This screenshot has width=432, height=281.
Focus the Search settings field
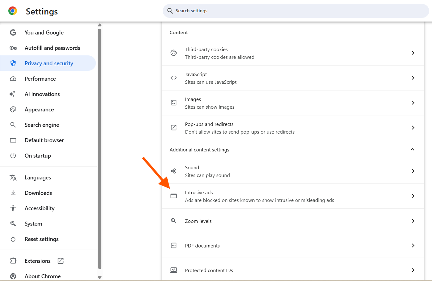296,11
